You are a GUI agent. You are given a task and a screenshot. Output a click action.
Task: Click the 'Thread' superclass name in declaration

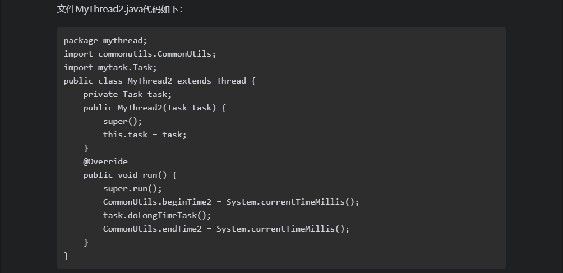(231, 81)
